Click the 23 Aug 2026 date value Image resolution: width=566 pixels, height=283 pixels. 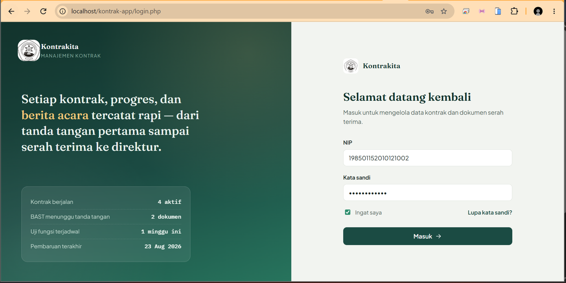tap(163, 247)
